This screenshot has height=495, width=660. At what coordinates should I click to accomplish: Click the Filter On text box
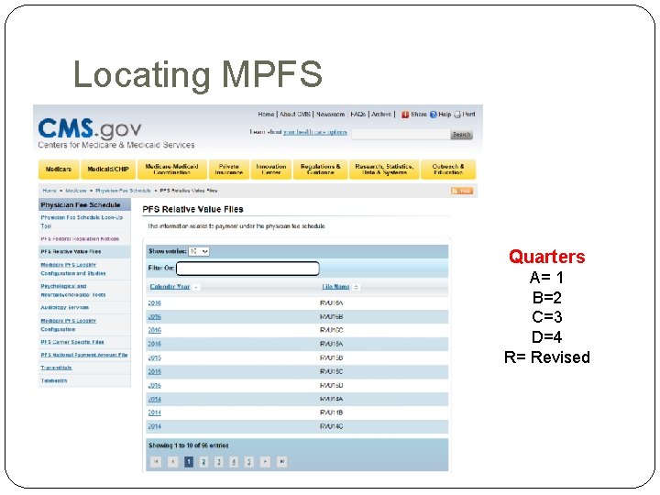pyautogui.click(x=247, y=268)
